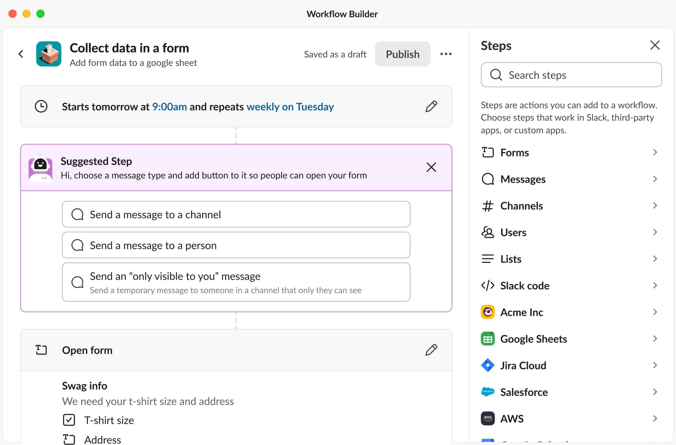Click the ballot box workflow icon
Screen dimensions: 676x445
pos(48,54)
